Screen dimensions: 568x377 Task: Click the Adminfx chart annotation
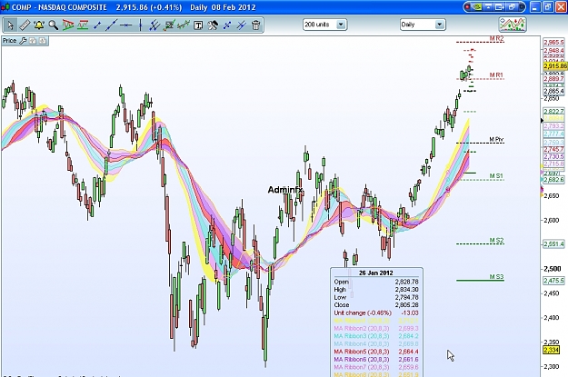(285, 189)
